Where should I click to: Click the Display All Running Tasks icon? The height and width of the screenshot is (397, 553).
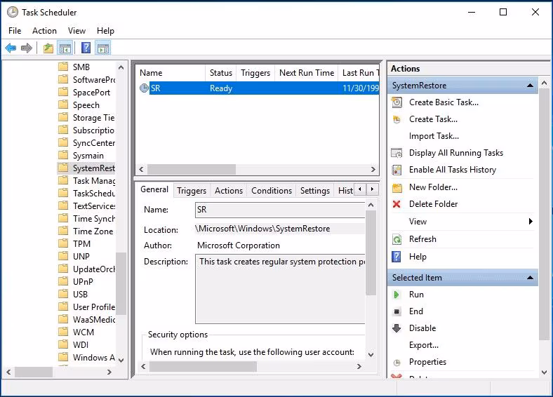pos(397,153)
